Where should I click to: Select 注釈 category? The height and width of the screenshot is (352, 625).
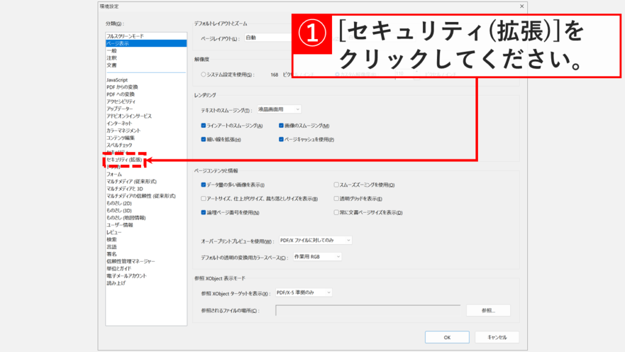pyautogui.click(x=112, y=58)
